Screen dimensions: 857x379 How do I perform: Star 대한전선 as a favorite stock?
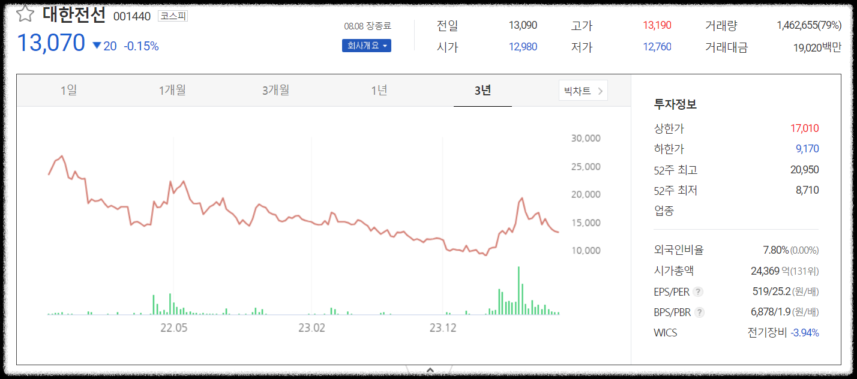tap(25, 14)
